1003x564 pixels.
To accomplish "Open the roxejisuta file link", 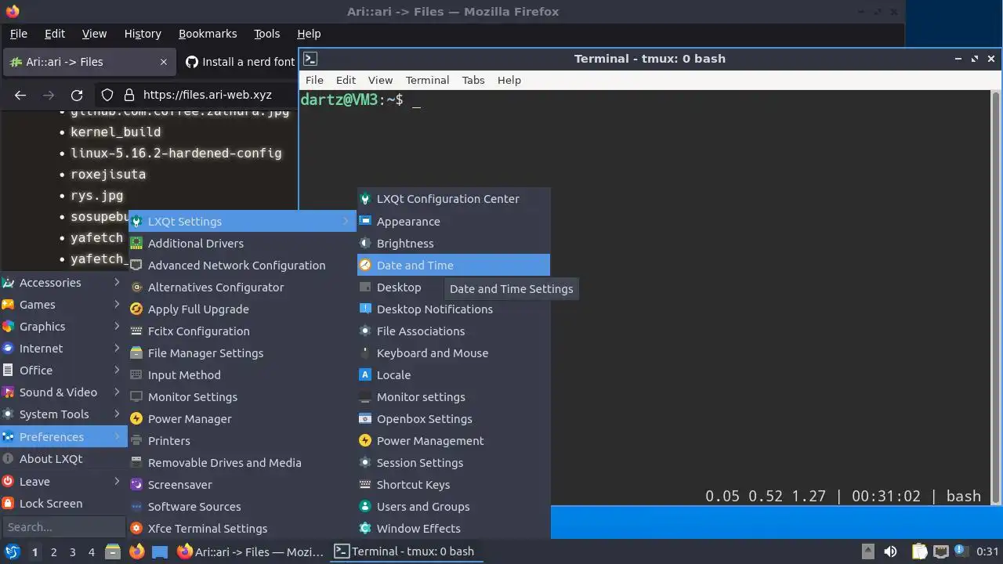I will [108, 174].
